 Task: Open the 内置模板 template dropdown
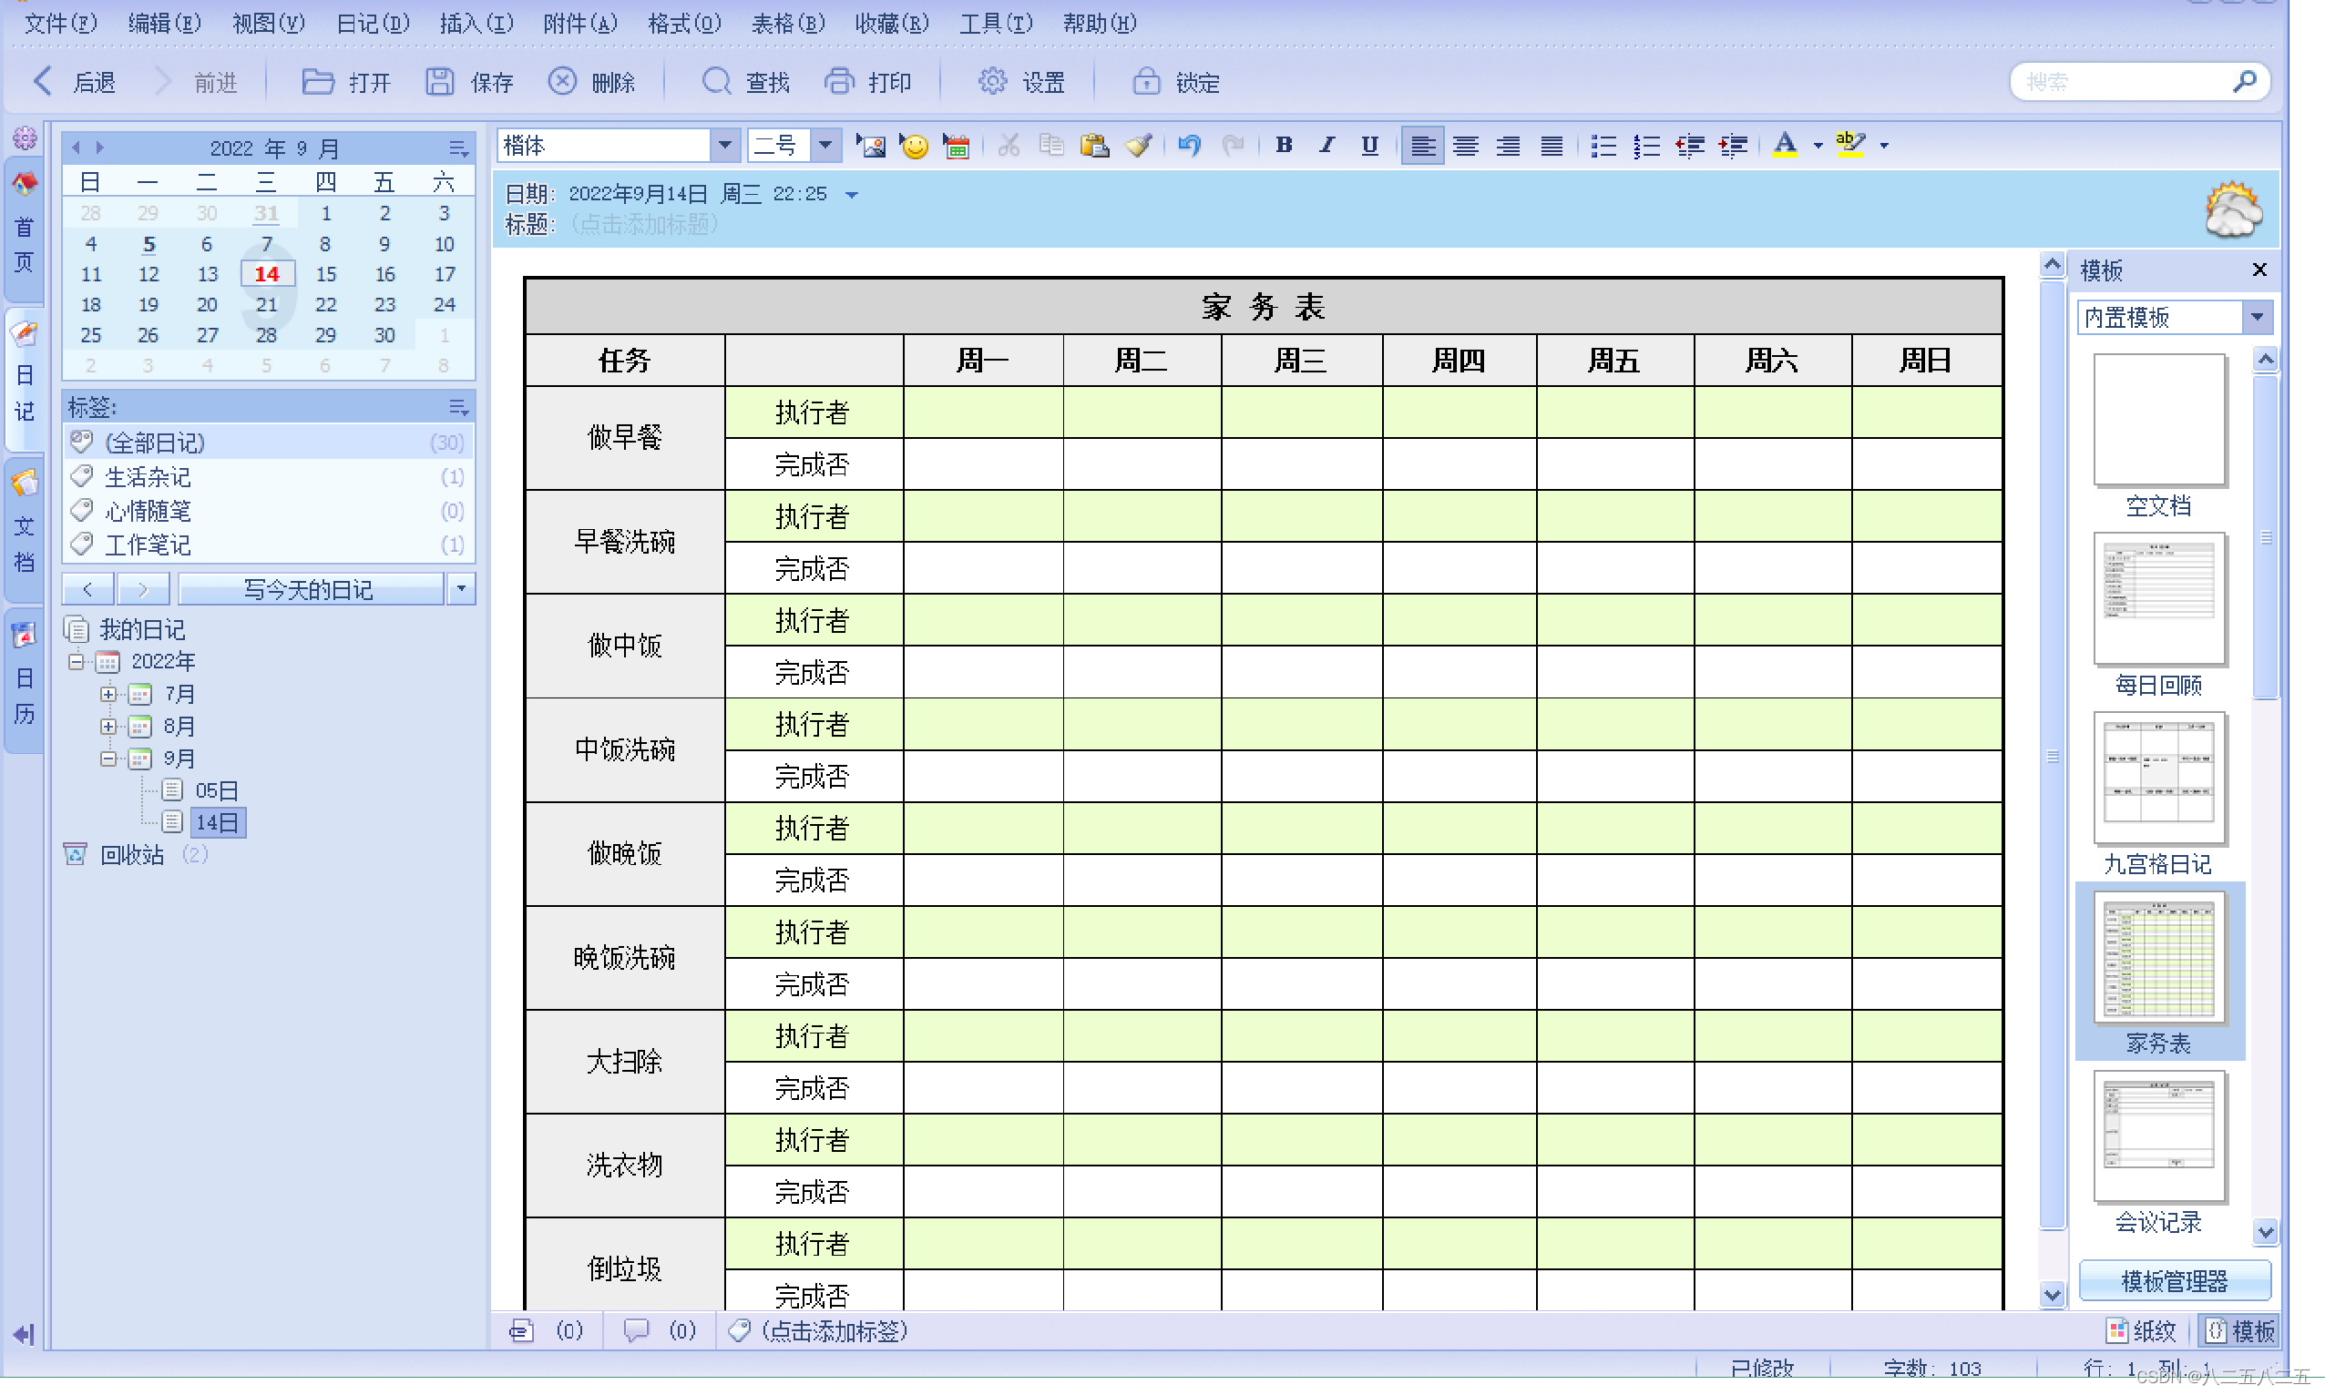2258,318
